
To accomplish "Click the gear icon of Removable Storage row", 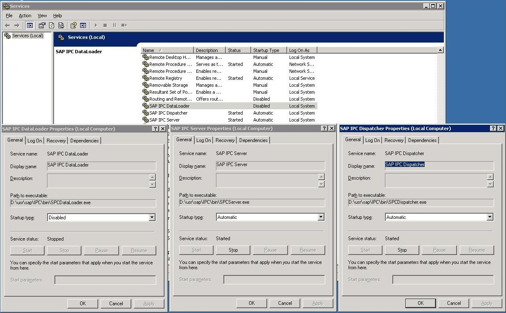I will (145, 85).
